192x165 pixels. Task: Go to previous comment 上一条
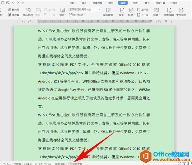(x=50, y=10)
